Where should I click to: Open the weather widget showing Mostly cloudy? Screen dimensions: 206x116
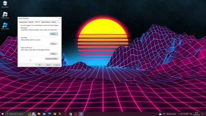tap(167, 114)
